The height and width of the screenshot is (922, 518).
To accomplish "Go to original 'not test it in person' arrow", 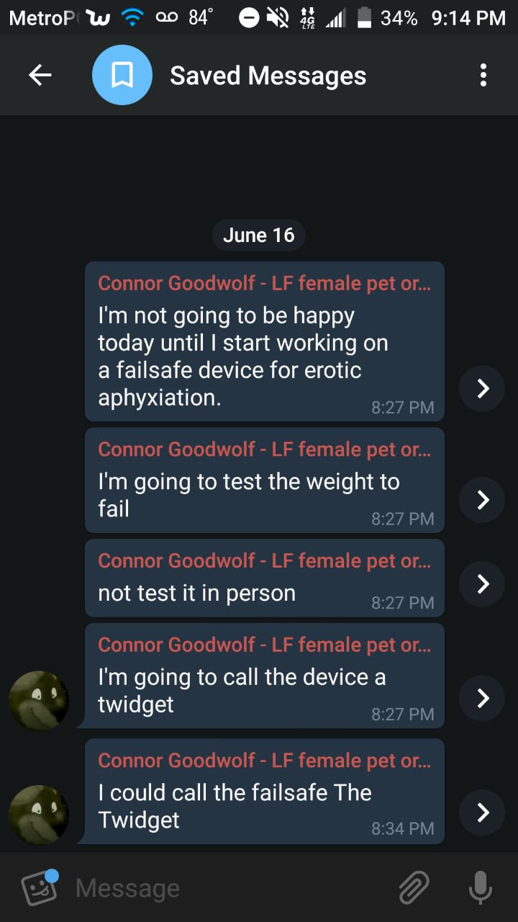I will tap(482, 583).
